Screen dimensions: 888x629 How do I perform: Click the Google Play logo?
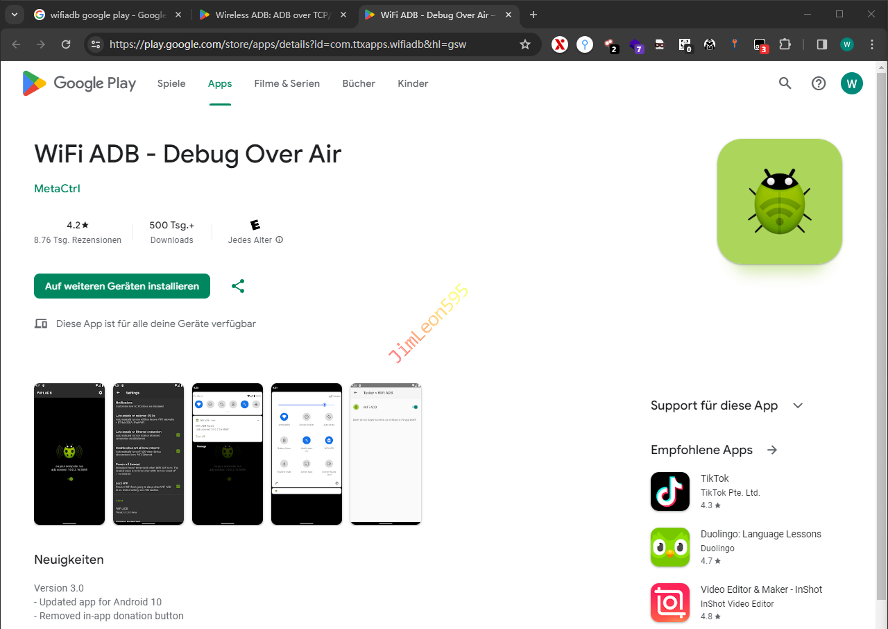[x=79, y=83]
